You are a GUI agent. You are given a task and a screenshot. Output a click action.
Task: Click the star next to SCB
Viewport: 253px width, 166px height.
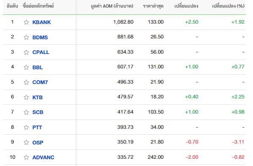pos(26,112)
